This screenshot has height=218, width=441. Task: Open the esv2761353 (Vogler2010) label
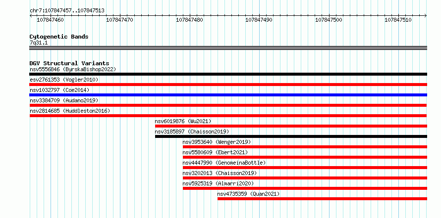pos(64,80)
